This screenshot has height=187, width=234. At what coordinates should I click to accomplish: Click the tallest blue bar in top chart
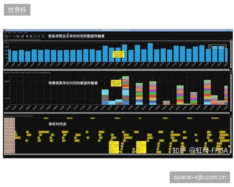(150, 53)
